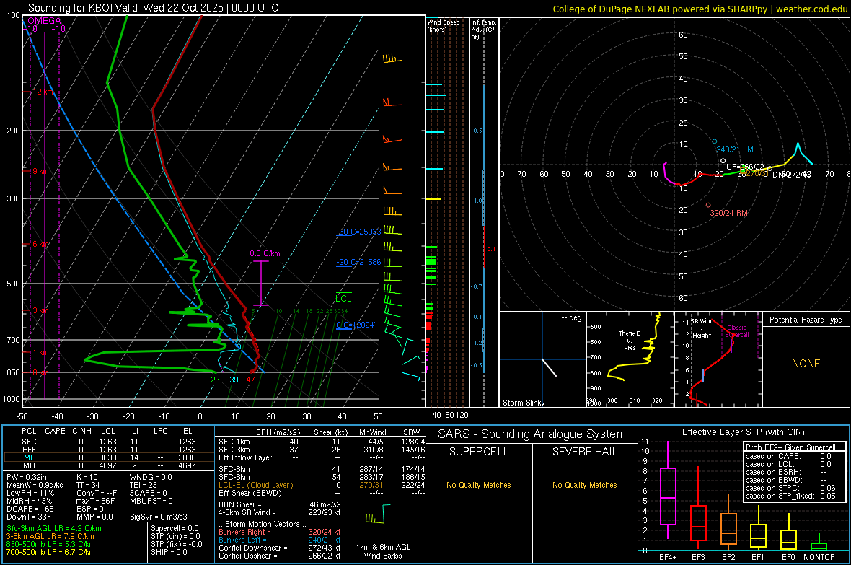The height and width of the screenshot is (565, 851).
Task: Click the 'Eff Shear (EBWD)' row label
Action: tap(250, 493)
